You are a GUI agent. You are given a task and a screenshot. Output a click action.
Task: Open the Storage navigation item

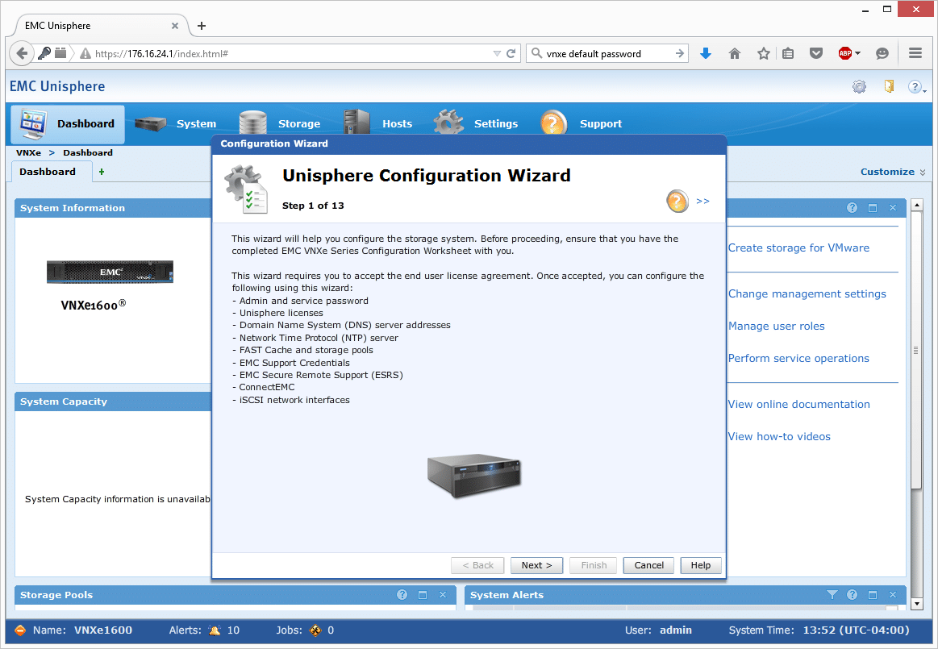[279, 124]
